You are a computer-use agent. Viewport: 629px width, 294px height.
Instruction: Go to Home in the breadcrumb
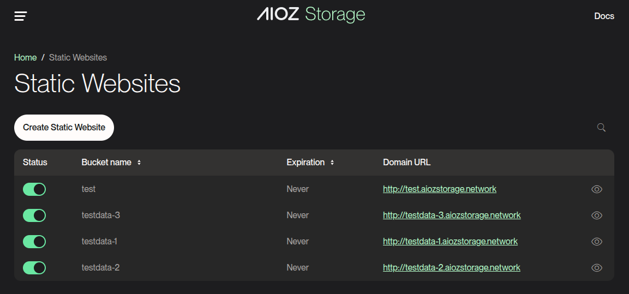pos(26,57)
